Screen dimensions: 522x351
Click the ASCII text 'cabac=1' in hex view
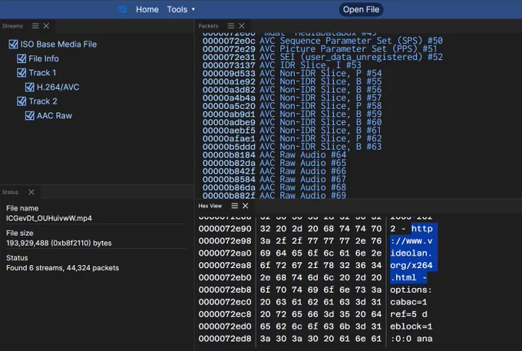408,303
